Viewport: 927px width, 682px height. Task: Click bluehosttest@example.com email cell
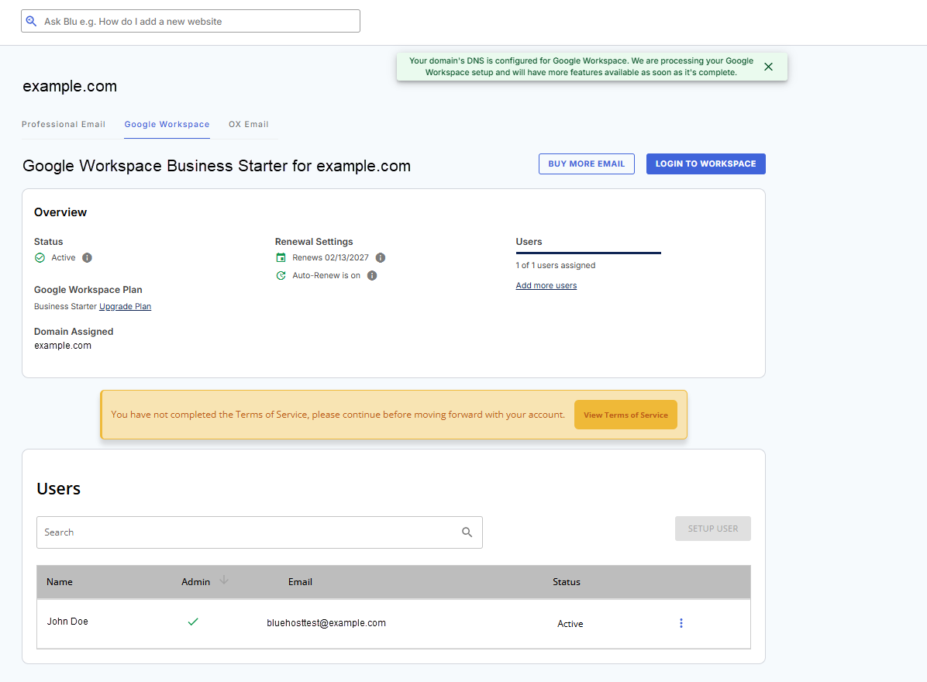click(x=326, y=623)
